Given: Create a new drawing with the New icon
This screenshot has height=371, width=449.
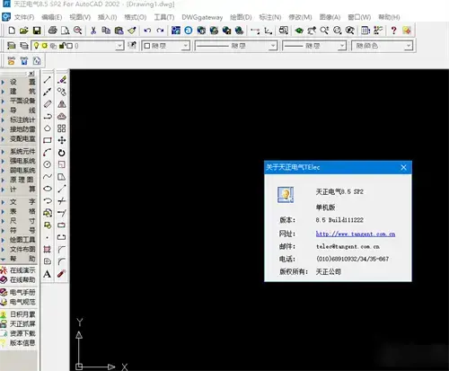Looking at the screenshot, I should pyautogui.click(x=12, y=31).
